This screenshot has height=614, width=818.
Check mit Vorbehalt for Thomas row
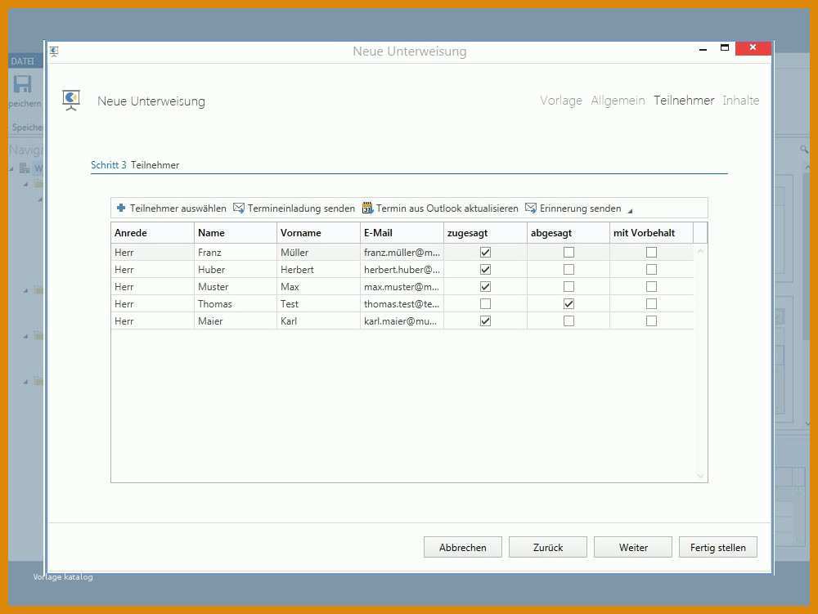click(x=651, y=304)
